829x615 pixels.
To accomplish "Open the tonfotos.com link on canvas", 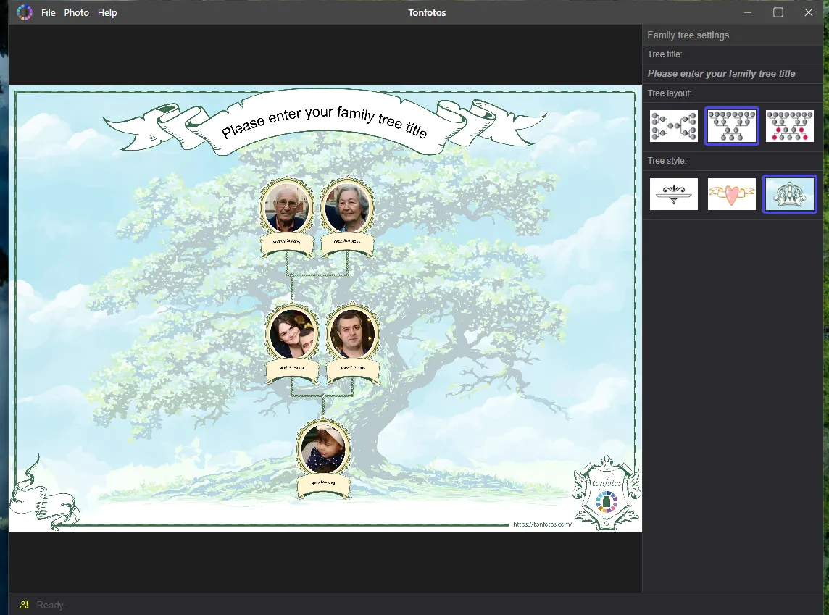I will [x=542, y=524].
